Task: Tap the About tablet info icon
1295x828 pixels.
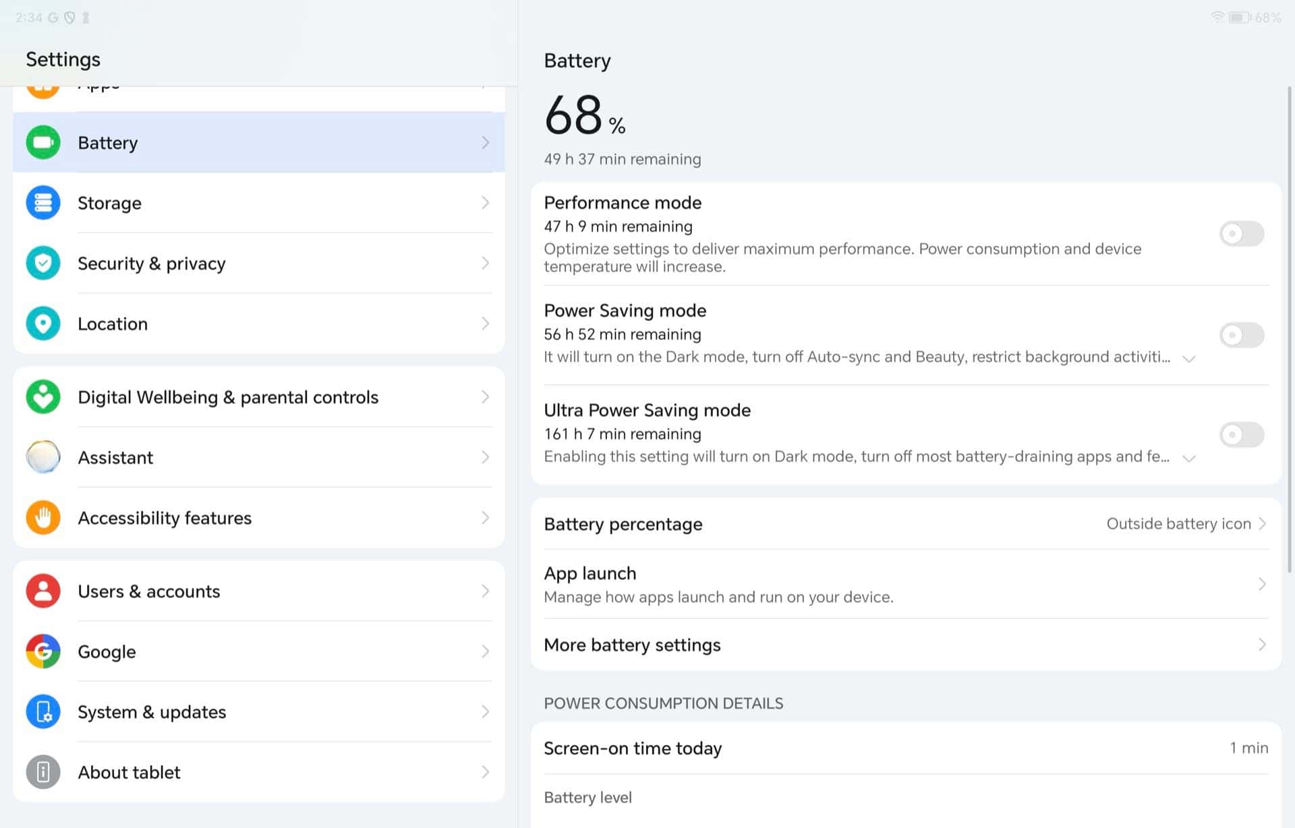Action: click(43, 772)
